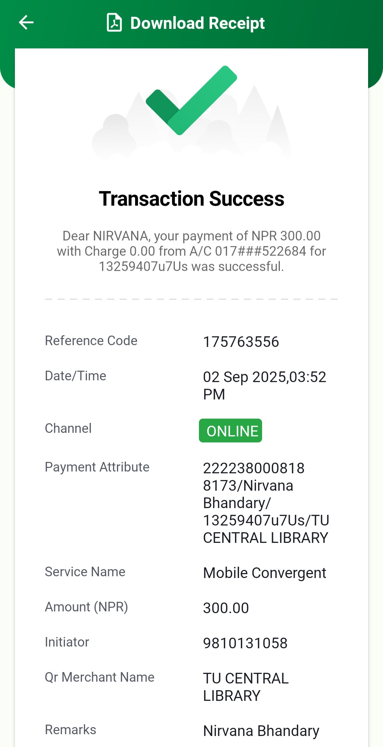Tap the Nirvana Bhandary remarks value
Image resolution: width=383 pixels, height=747 pixels.
point(261,731)
